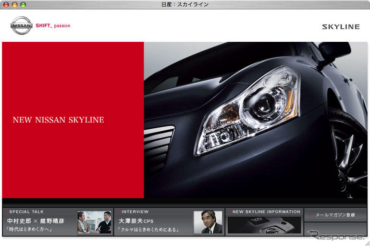Click the 「時代はときめく方へ」 caption
Screen dimensions: 370x246
point(29,230)
